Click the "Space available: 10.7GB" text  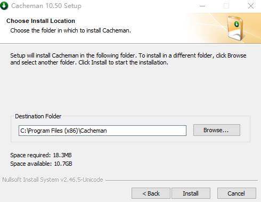[x=41, y=164]
